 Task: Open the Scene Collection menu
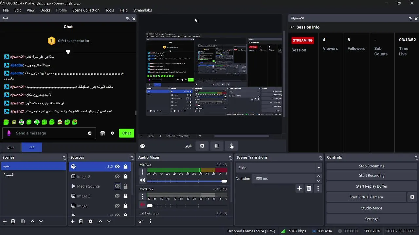click(x=86, y=10)
